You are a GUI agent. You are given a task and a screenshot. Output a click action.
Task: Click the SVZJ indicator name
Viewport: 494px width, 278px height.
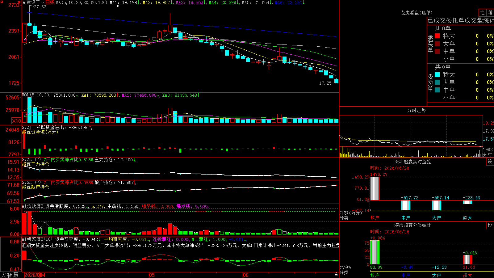[27, 127]
